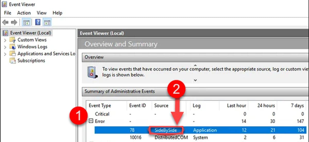The height and width of the screenshot is (142, 309).
Task: Click the Back arrow toolbar icon
Action: (x=5, y=22)
